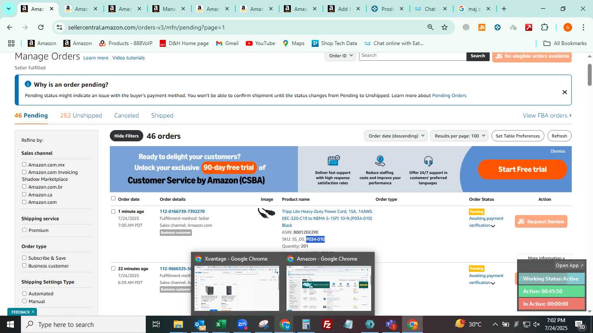Screen dimensions: 593x333
Task: Click the blue circular extension icon
Action: pos(497,27)
